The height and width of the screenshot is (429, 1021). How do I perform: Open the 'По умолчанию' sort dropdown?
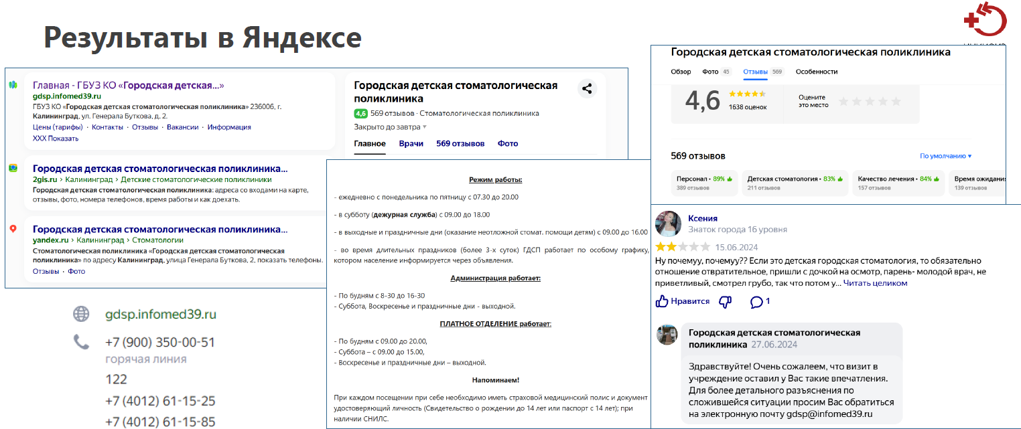point(945,156)
